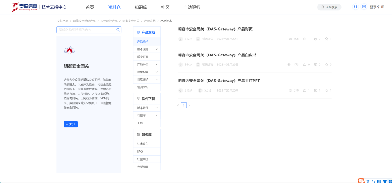Like the 产品主打PPT document

pos(305,90)
